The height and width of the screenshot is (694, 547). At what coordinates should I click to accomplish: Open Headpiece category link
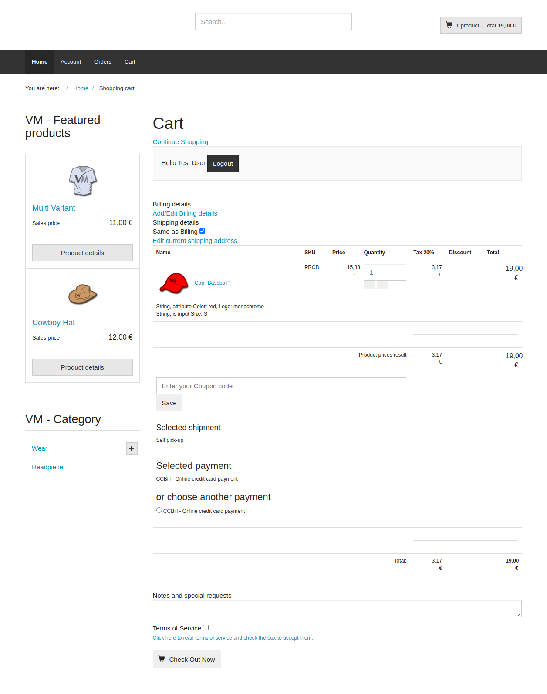[47, 467]
